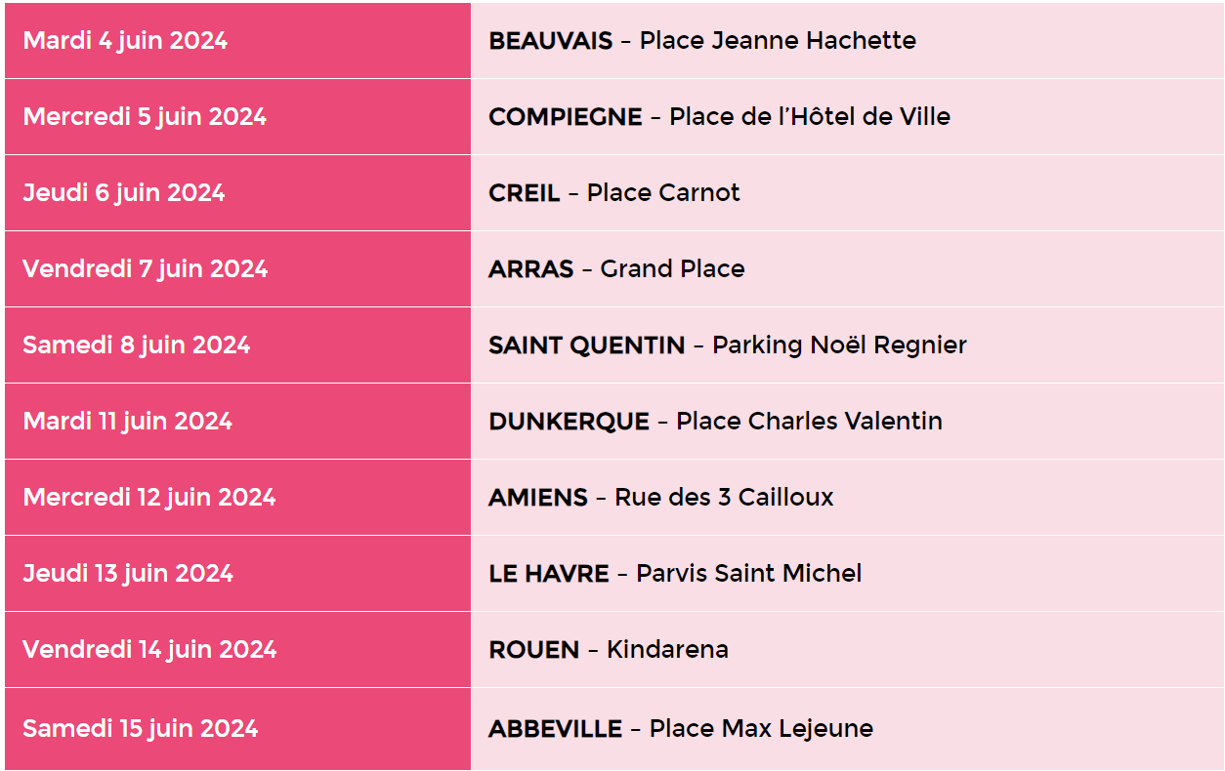Select the Vendredi 7 juin 2024 cell
The height and width of the screenshot is (771, 1225).
coord(145,269)
